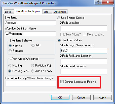Viewport: 115px width, 104px height.
Task: Select Use System Control option
Action: 59,18
